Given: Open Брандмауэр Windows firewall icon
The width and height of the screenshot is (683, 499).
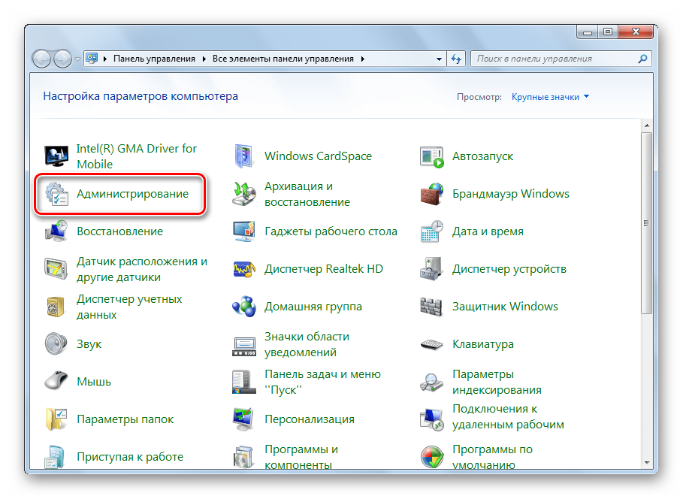Looking at the screenshot, I should click(432, 195).
